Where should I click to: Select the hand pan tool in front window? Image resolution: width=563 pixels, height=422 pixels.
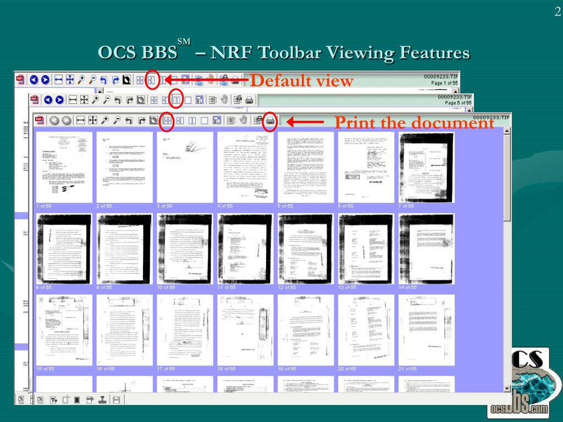(243, 120)
